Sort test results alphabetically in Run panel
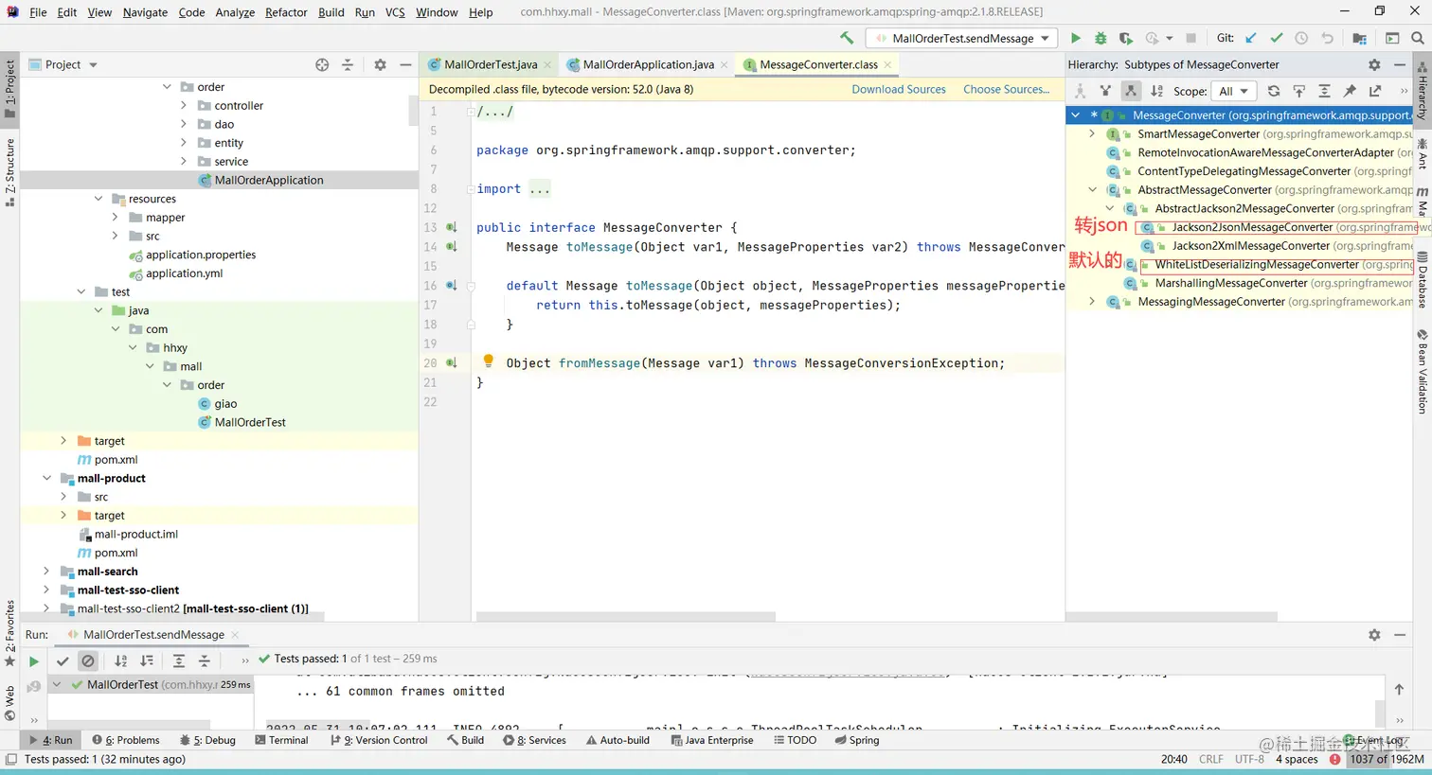The width and height of the screenshot is (1432, 775). [x=120, y=661]
